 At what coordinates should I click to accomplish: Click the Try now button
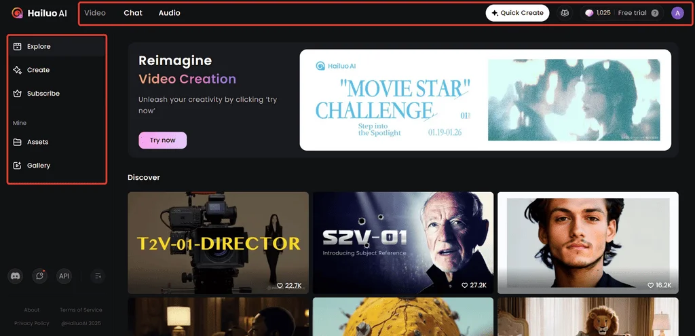coord(163,140)
